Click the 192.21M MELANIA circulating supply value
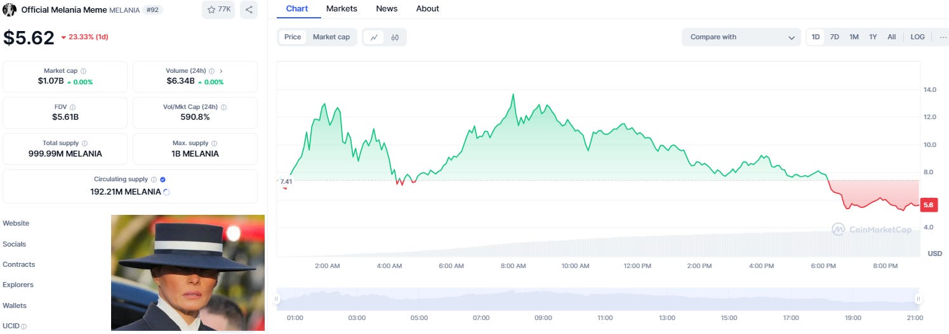 coord(126,191)
